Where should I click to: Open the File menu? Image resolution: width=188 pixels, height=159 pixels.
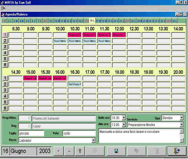pos(3,8)
